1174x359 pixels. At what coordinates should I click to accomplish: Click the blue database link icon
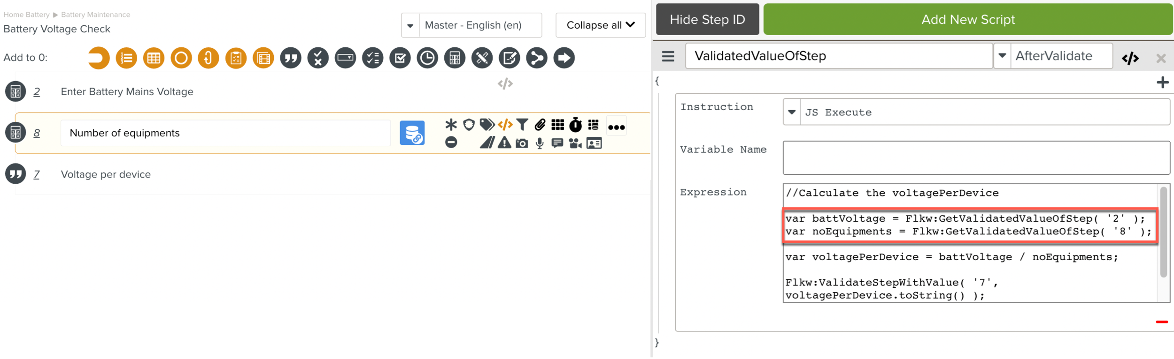pyautogui.click(x=412, y=133)
